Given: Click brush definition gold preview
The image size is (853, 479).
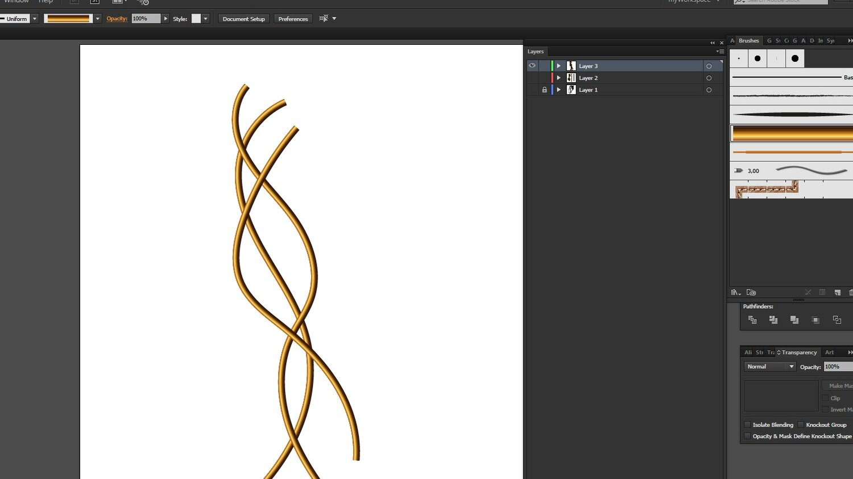Looking at the screenshot, I should coord(68,19).
